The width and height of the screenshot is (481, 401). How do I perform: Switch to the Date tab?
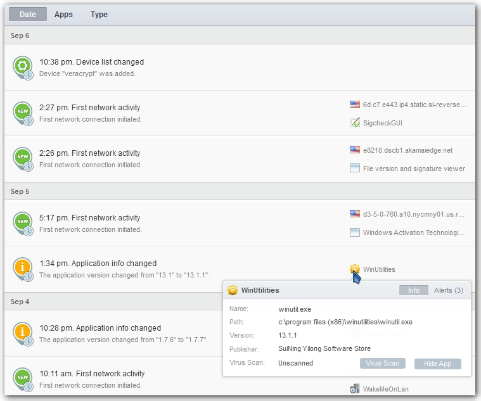point(28,14)
